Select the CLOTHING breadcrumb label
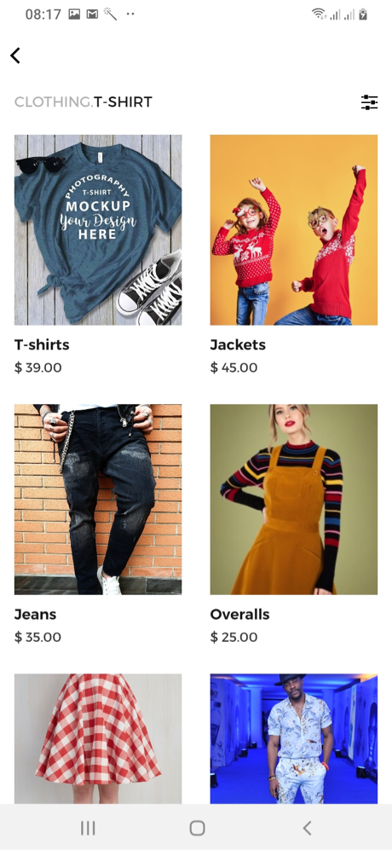The height and width of the screenshot is (850, 392). coord(54,102)
